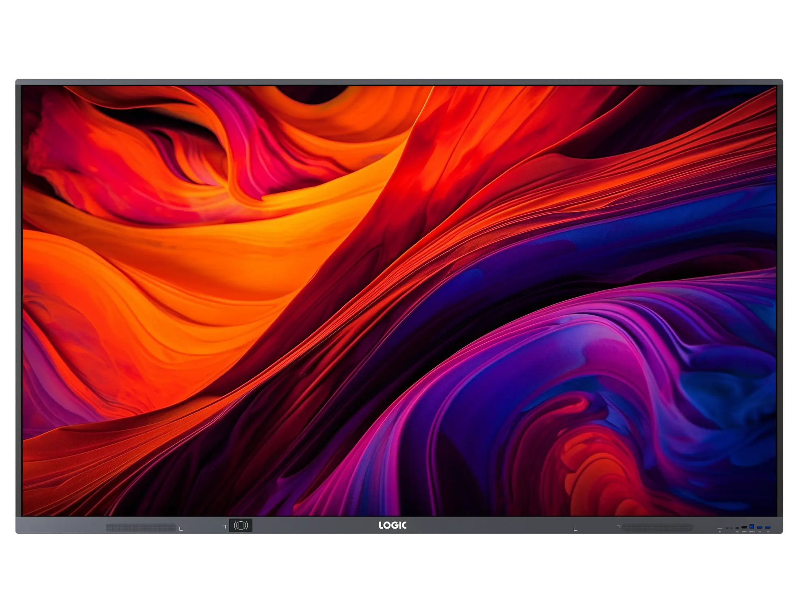The height and width of the screenshot is (613, 798).
Task: Click the corner mark right of the left speaker
Action: click(181, 529)
